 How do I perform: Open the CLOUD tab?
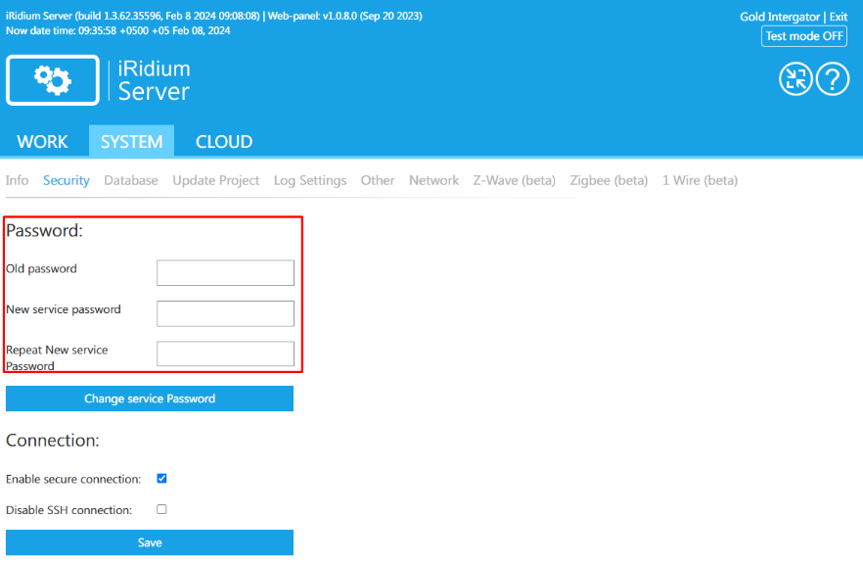[224, 142]
